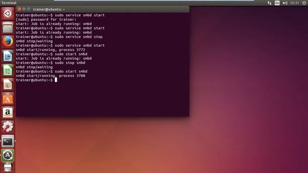Maximize the terminal window
This screenshot has height=173, width=308.
pyautogui.click(x=29, y=9)
